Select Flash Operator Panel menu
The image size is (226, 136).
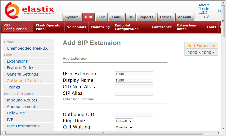[49, 27]
